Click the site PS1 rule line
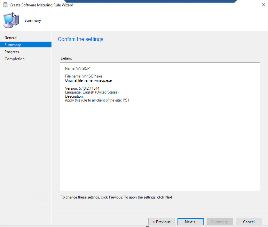The width and height of the screenshot is (268, 227). [x=97, y=100]
